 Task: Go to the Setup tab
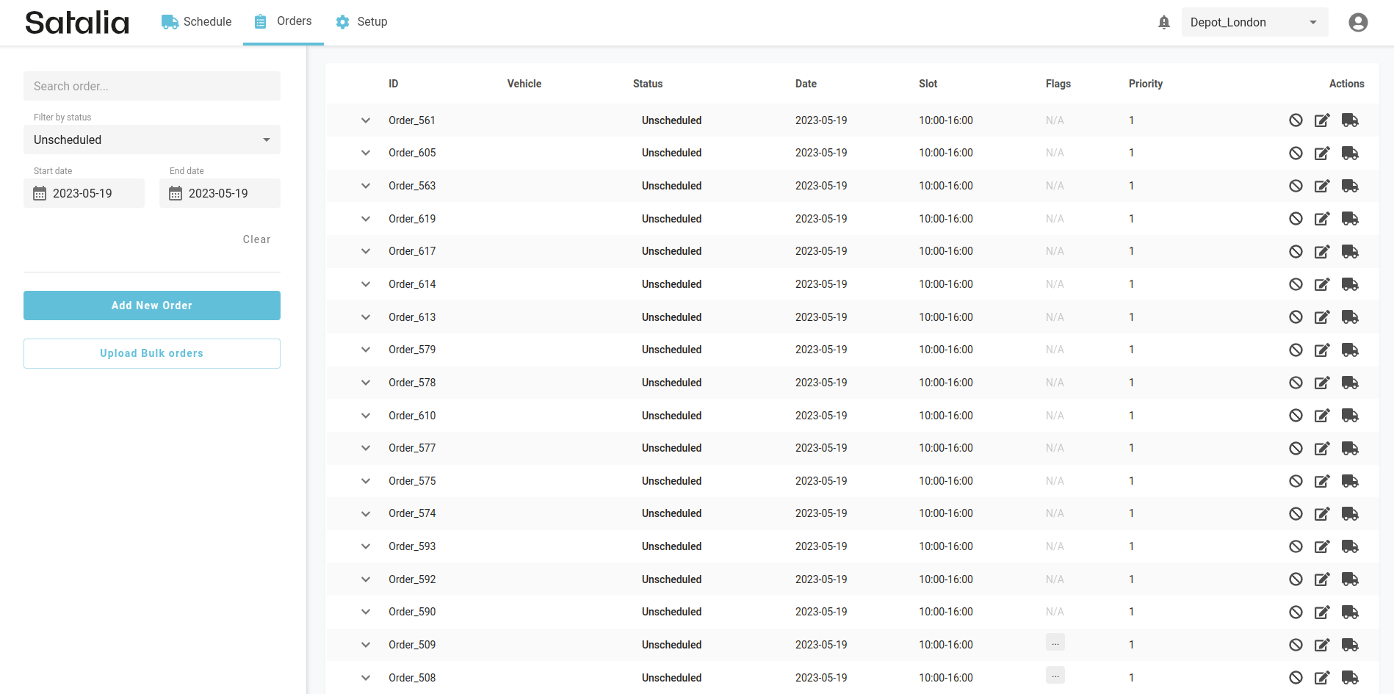[x=361, y=22]
